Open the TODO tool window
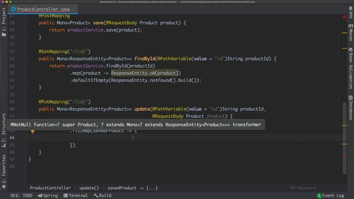This screenshot has height=199, width=354. click(22, 195)
